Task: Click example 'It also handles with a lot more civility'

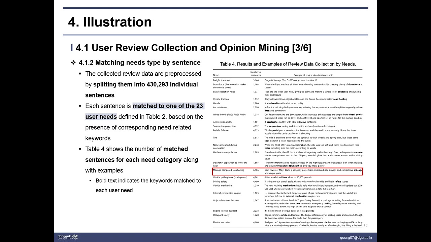Action: pos(284,103)
